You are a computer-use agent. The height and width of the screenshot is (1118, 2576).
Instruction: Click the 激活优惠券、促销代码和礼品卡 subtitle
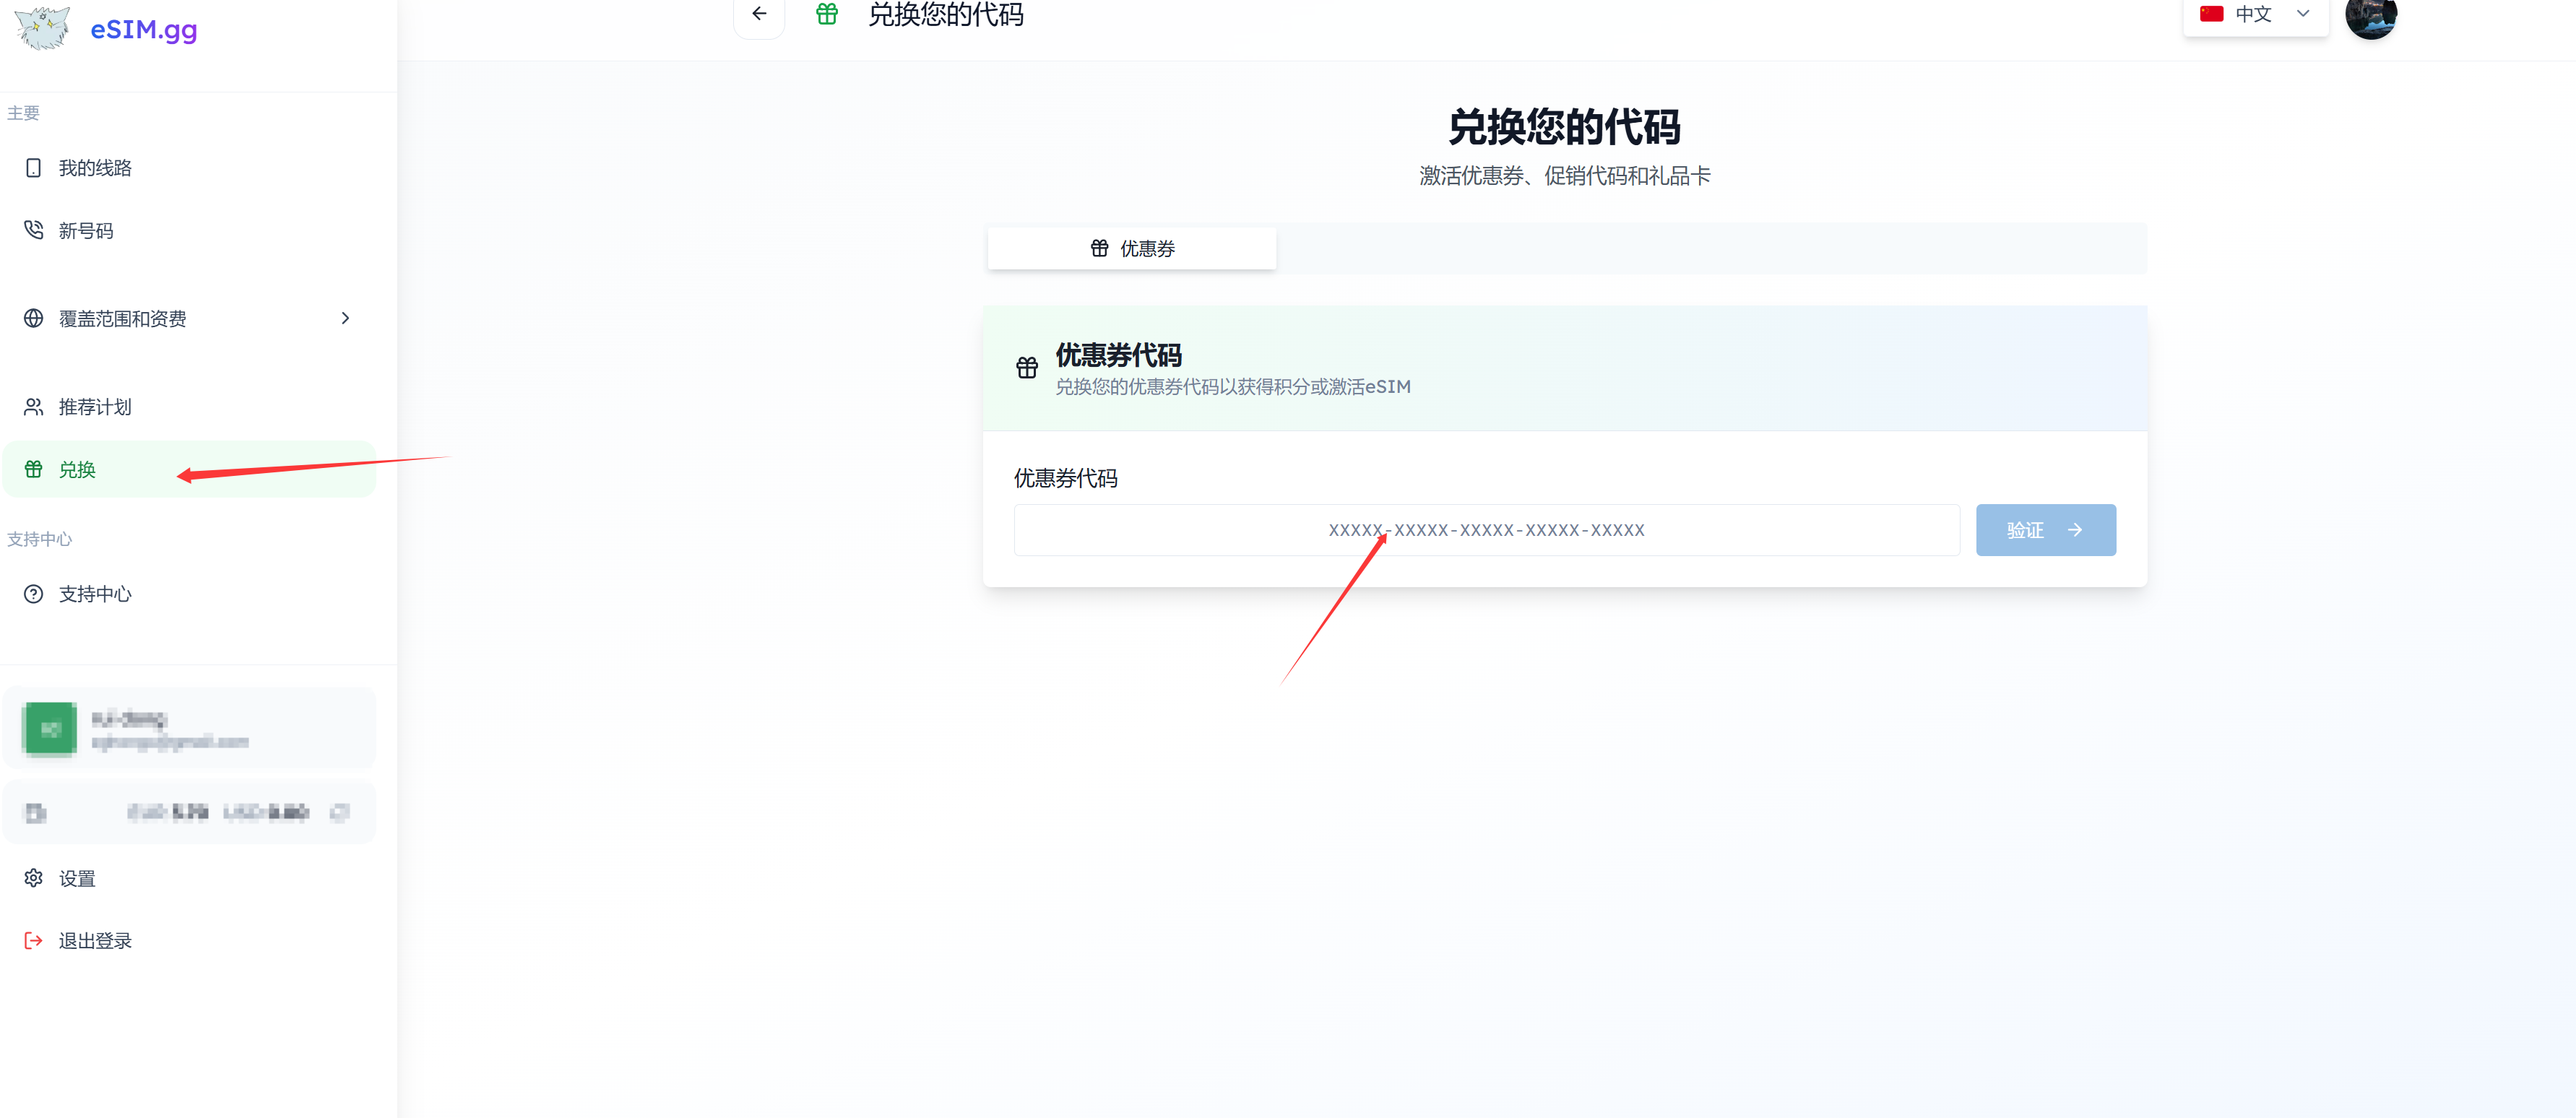pos(1565,176)
